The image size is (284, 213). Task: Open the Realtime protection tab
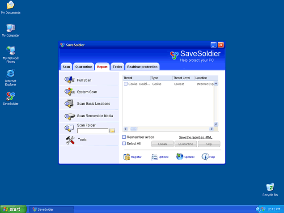click(x=142, y=67)
